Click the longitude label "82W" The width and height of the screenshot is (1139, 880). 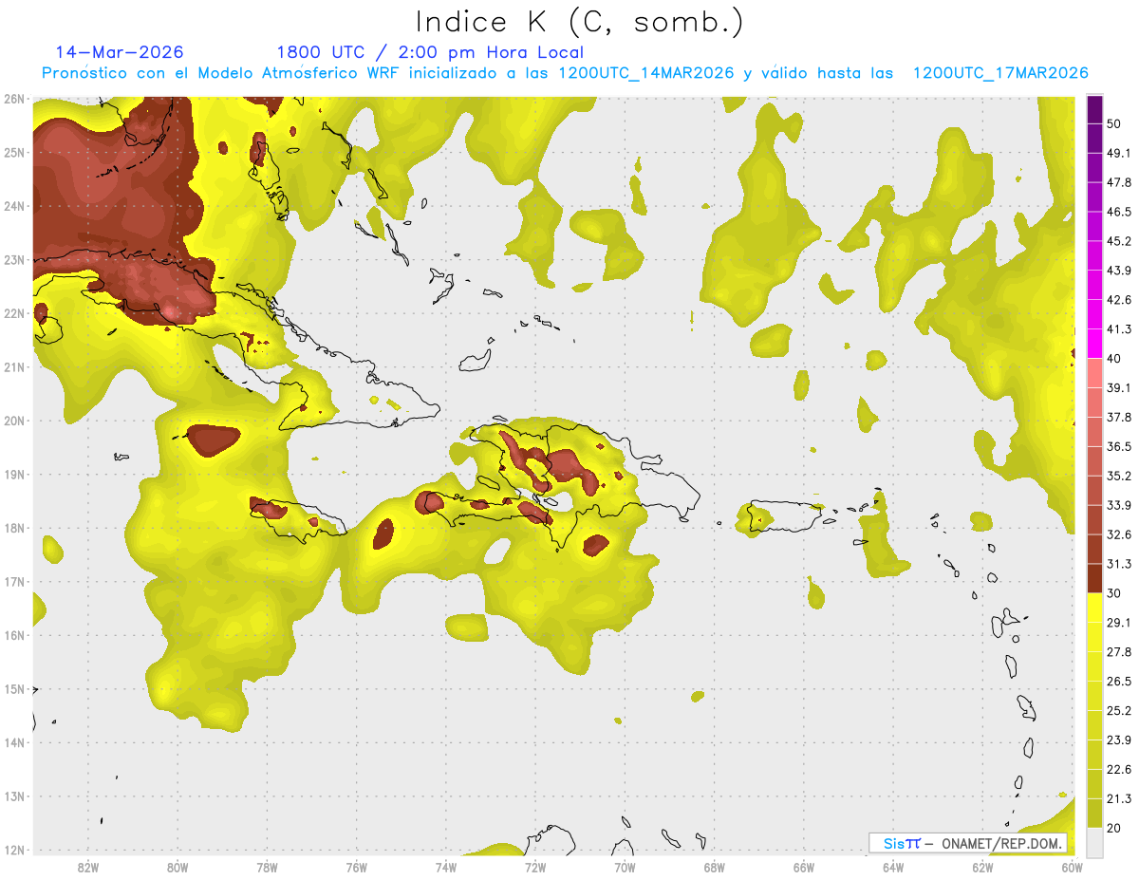coord(88,868)
